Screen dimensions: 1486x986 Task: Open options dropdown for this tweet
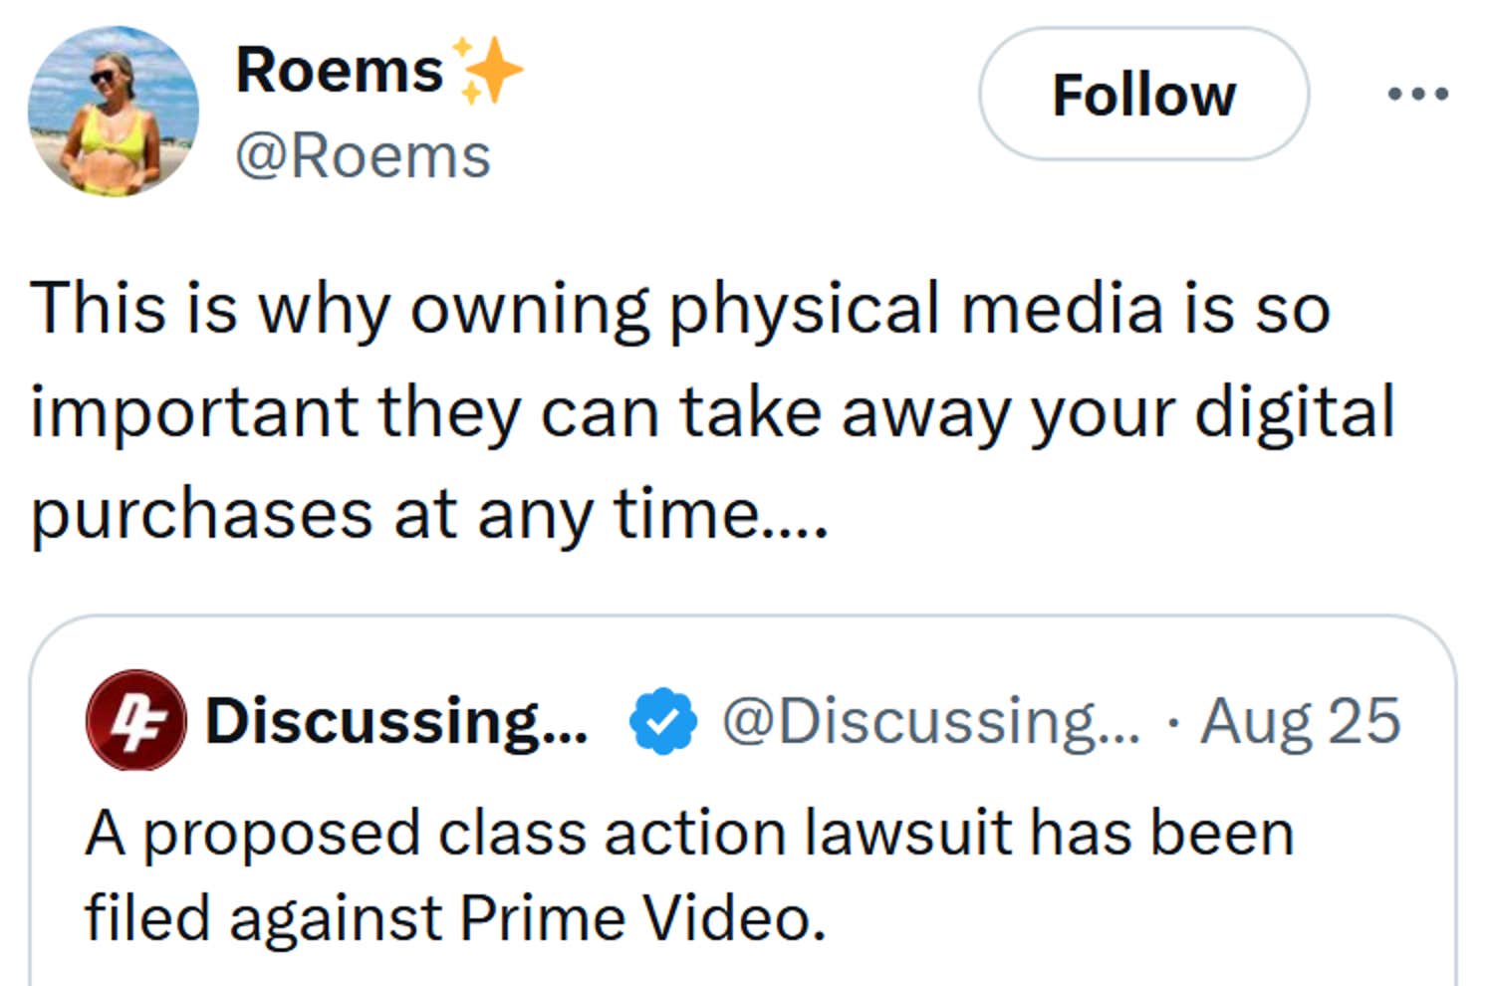click(x=1418, y=95)
